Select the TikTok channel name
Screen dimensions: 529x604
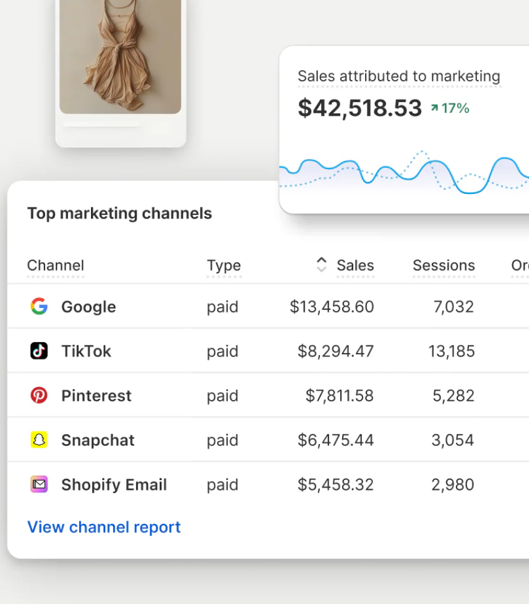coord(86,351)
